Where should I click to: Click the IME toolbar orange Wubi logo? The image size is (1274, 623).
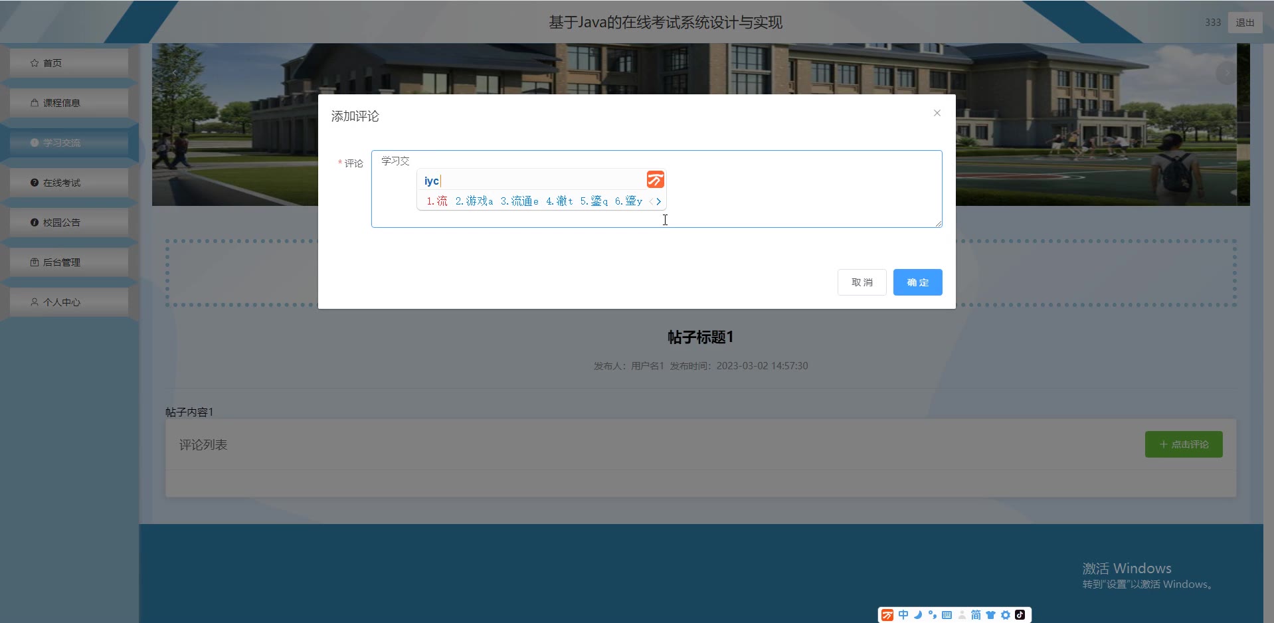[887, 615]
